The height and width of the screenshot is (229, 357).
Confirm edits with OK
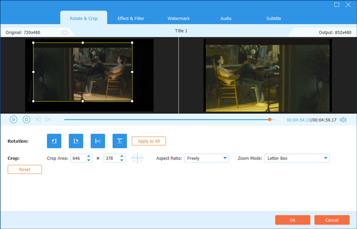coord(292,220)
